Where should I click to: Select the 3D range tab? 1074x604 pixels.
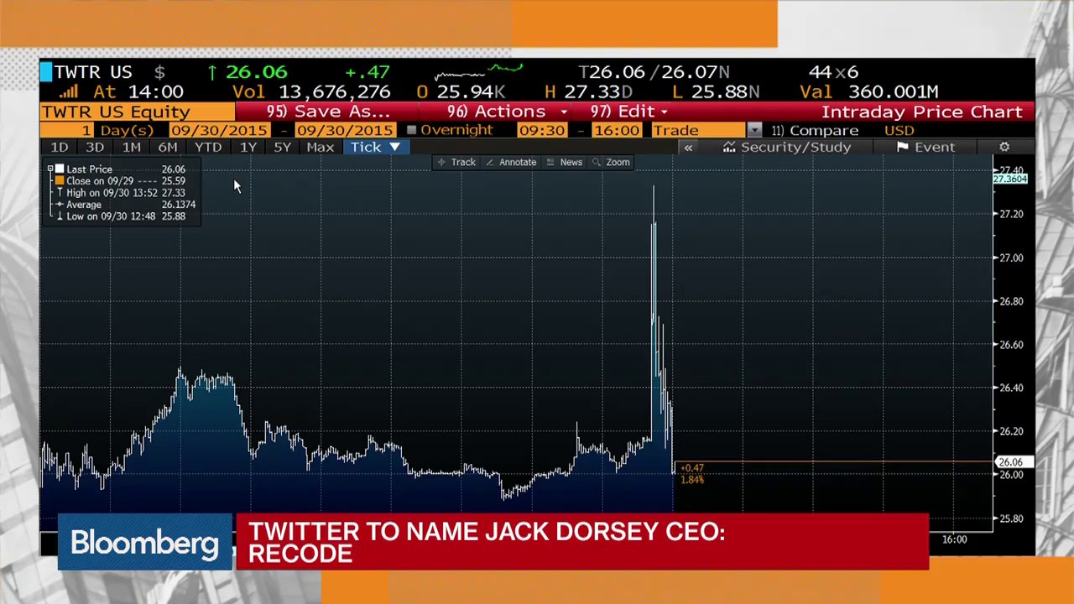click(x=95, y=147)
